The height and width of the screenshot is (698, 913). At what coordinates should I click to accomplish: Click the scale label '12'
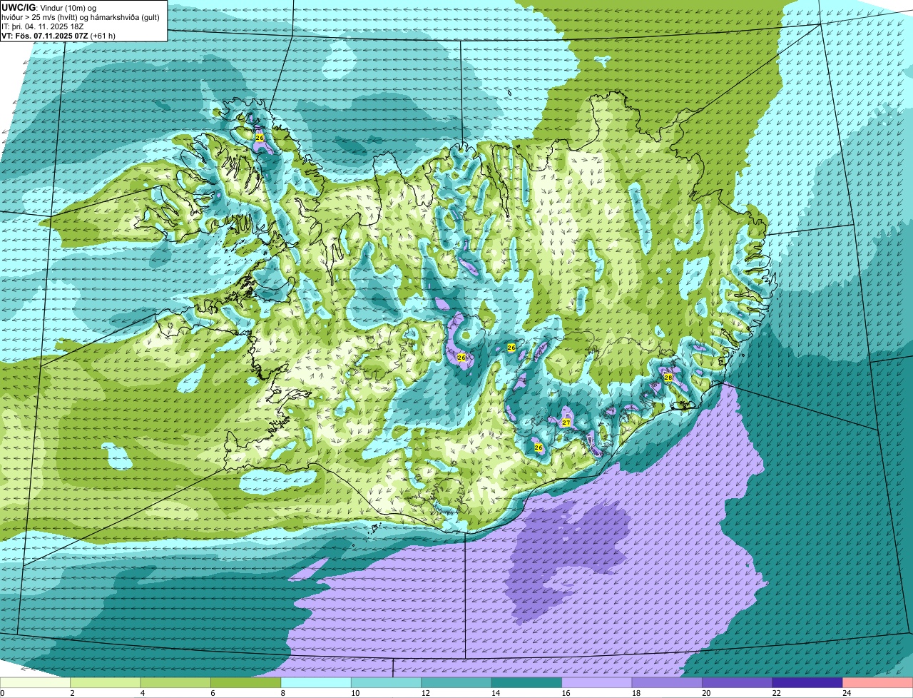tap(425, 693)
